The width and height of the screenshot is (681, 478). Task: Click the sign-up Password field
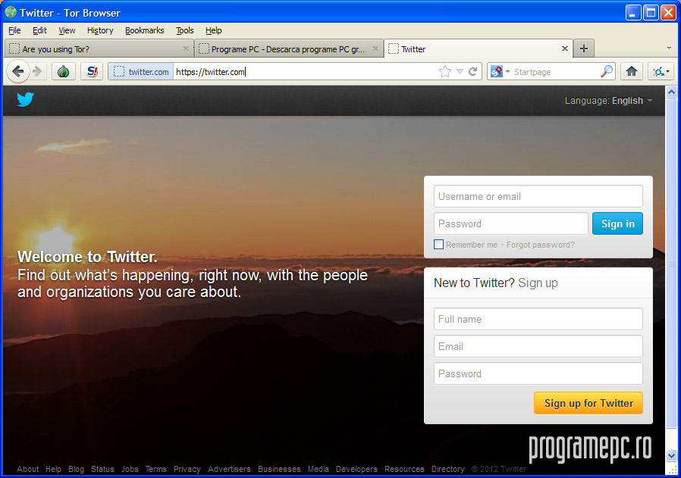click(538, 373)
